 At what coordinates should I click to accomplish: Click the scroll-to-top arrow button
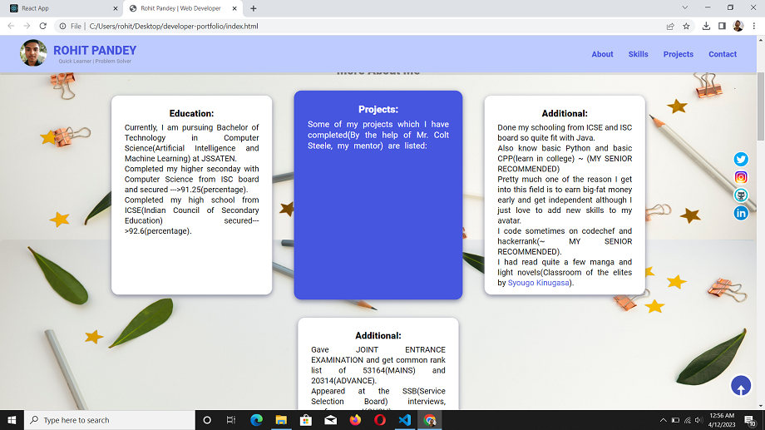coord(740,386)
